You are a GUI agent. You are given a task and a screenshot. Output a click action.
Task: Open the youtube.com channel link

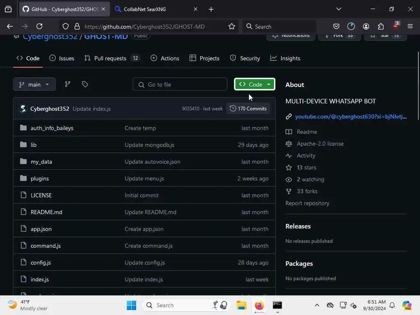(x=351, y=116)
